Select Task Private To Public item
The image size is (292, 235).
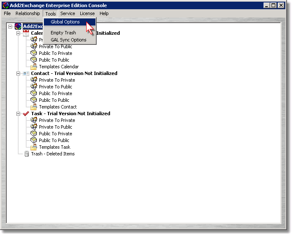click(56, 127)
